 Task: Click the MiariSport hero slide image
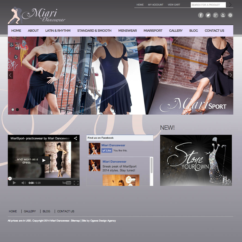pos(120,75)
